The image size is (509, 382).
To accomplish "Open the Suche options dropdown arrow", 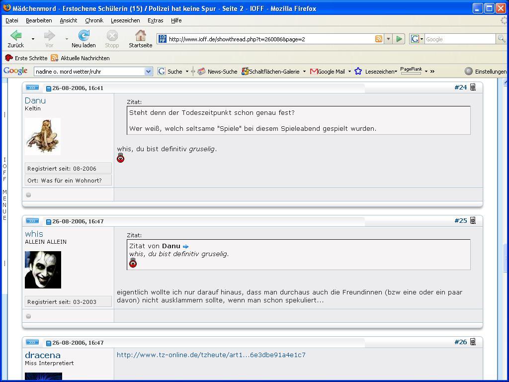I will [187, 72].
